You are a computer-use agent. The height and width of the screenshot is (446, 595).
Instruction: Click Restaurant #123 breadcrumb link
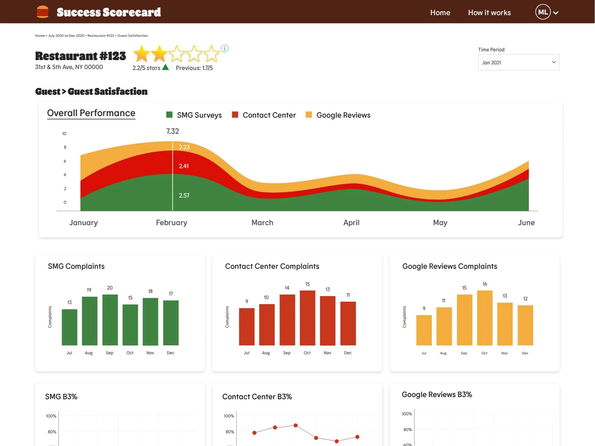point(100,36)
